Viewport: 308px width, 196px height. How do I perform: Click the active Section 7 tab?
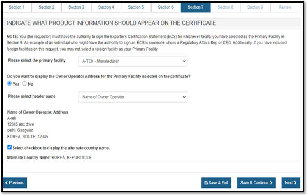pyautogui.click(x=195, y=7)
